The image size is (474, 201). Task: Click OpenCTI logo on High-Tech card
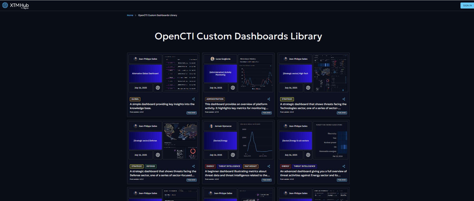(x=308, y=88)
